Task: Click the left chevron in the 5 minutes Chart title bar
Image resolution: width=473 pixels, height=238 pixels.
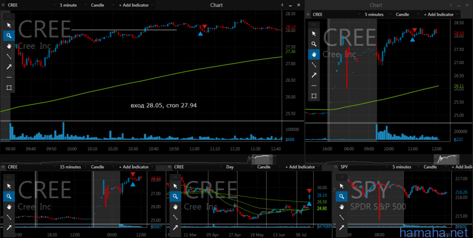Action: coord(451,5)
